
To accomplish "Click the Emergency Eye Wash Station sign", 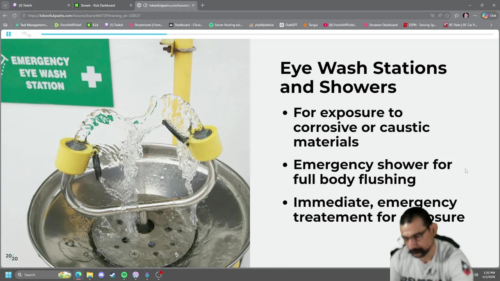I will (x=57, y=73).
